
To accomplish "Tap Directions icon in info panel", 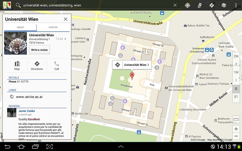I will [x=37, y=66].
